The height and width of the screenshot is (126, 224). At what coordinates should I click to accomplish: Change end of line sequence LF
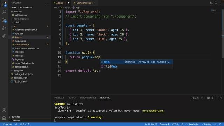click(182, 124)
